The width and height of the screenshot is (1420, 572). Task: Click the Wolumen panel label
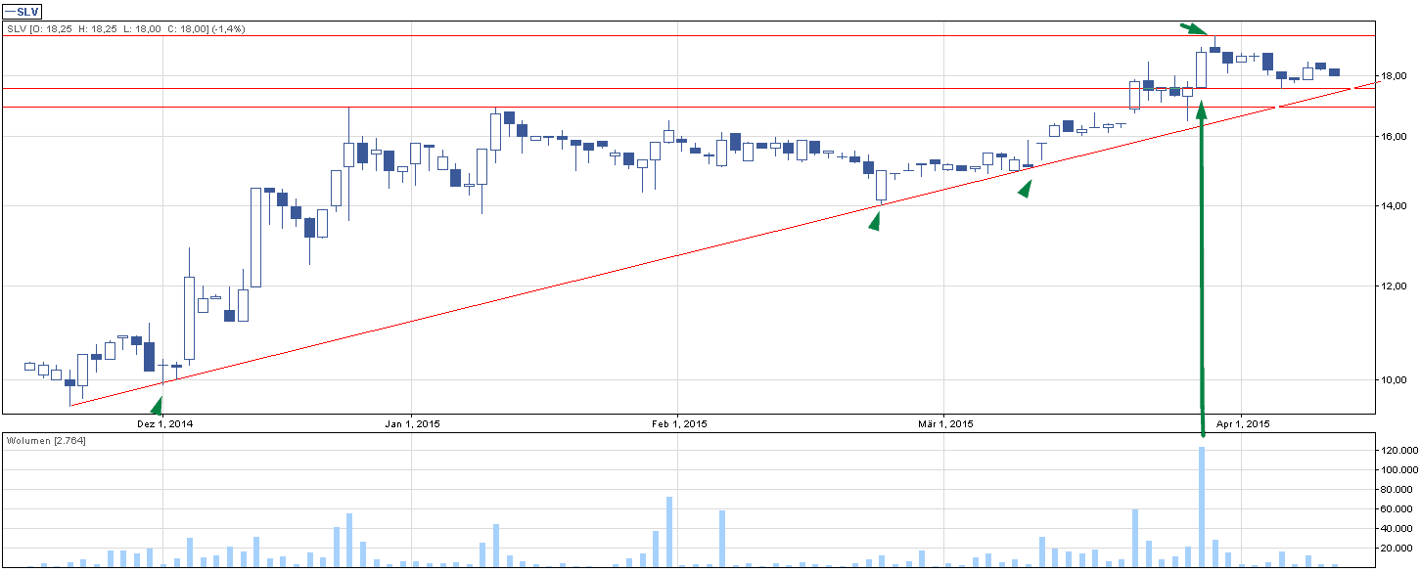pos(46,442)
